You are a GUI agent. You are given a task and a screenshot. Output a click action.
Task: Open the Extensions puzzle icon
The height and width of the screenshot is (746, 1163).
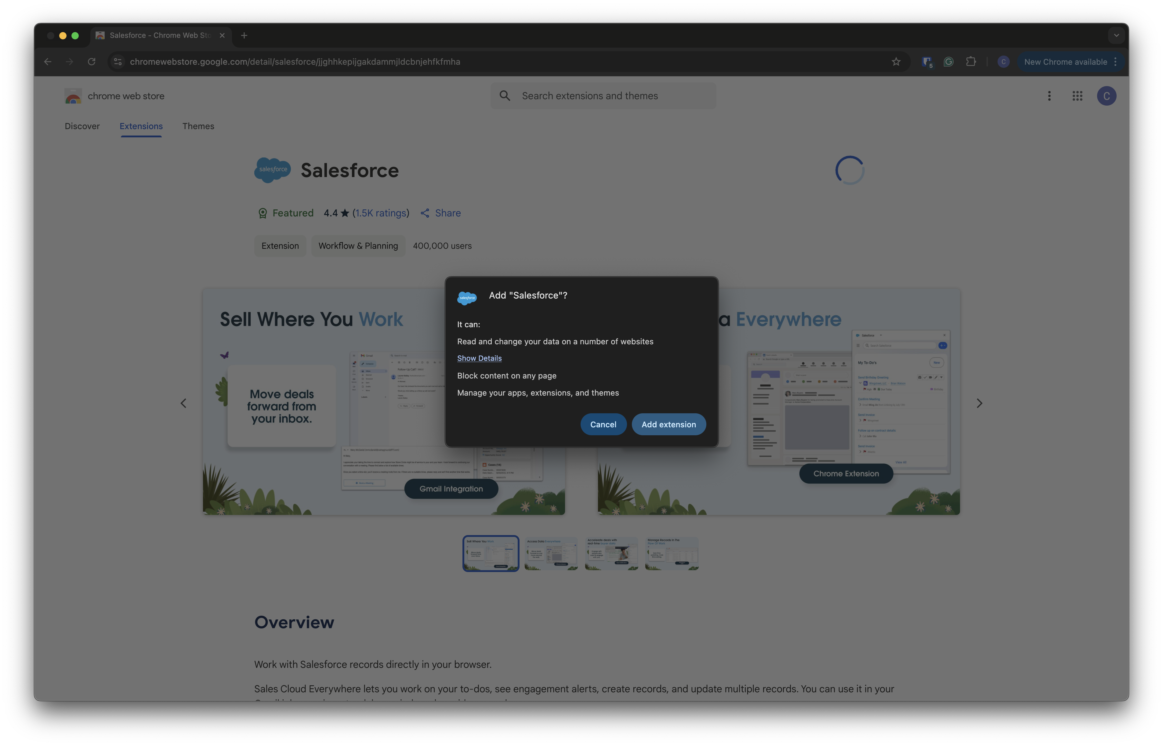[x=971, y=62]
